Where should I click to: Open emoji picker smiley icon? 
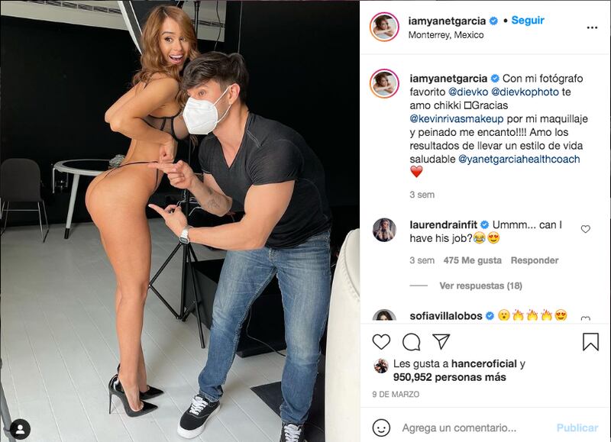(x=381, y=427)
